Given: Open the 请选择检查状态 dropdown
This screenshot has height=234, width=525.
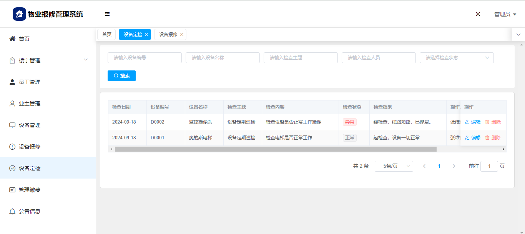Looking at the screenshot, I should [x=456, y=58].
